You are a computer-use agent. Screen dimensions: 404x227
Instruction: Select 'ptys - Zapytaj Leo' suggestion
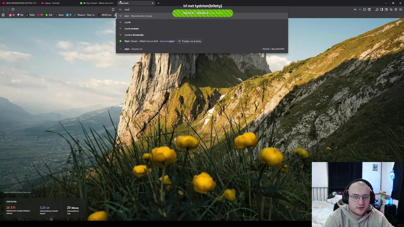pyautogui.click(x=202, y=49)
